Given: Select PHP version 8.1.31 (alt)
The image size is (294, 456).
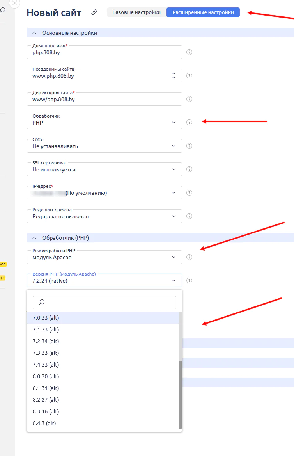Looking at the screenshot, I should click(103, 388).
